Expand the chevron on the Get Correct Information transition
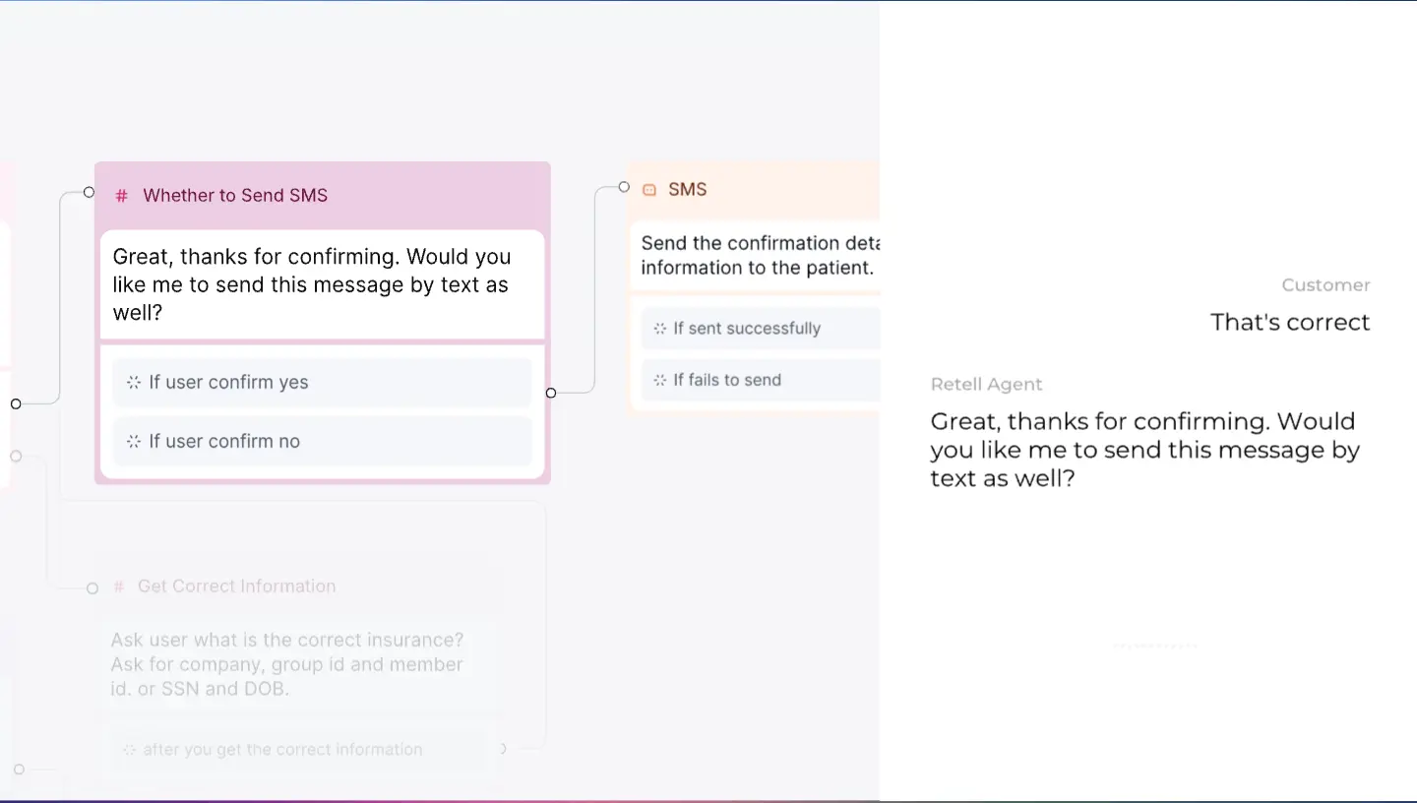 503,749
